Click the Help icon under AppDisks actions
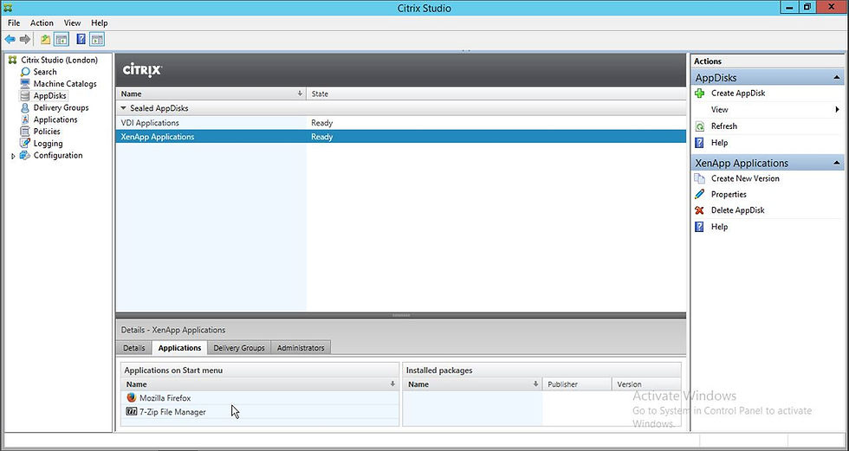This screenshot has height=451, width=849. 700,143
